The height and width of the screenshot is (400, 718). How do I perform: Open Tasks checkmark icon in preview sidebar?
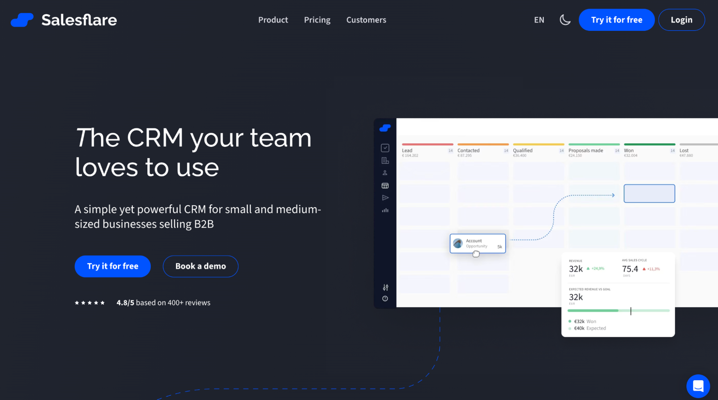(385, 148)
